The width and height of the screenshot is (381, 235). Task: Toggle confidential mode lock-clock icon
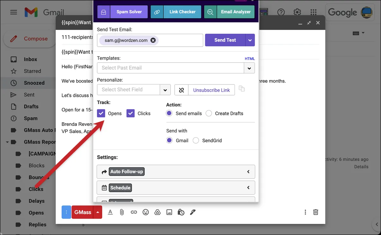(x=181, y=212)
